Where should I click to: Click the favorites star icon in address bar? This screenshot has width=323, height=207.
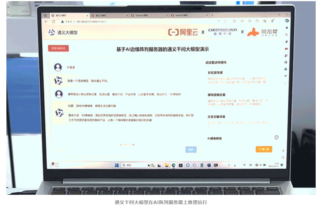(x=225, y=21)
